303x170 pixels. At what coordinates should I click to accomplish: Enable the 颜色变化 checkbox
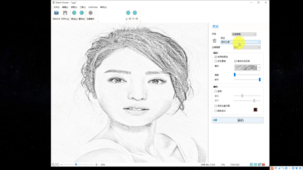tap(216, 111)
